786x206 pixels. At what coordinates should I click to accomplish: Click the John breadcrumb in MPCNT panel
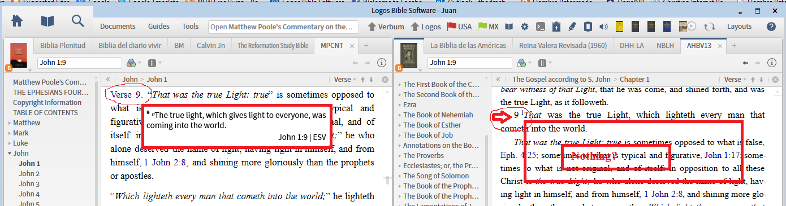click(131, 80)
